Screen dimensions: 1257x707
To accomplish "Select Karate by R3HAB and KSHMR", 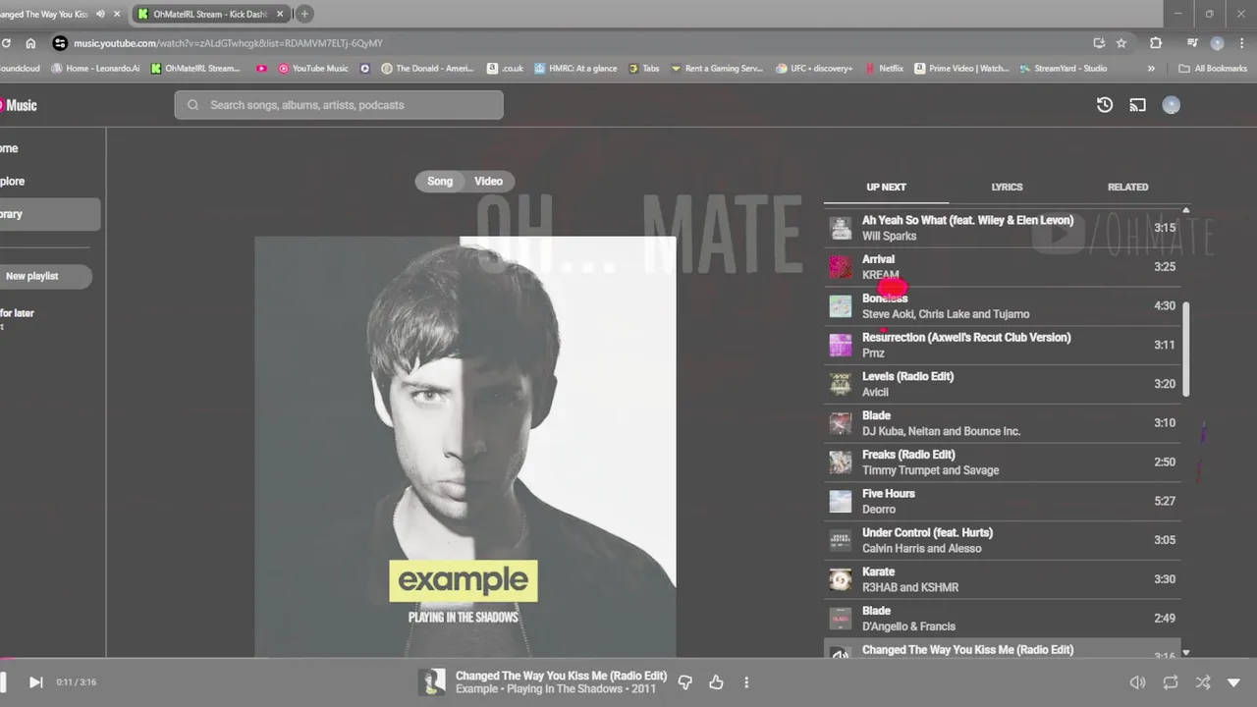I will coord(1002,579).
